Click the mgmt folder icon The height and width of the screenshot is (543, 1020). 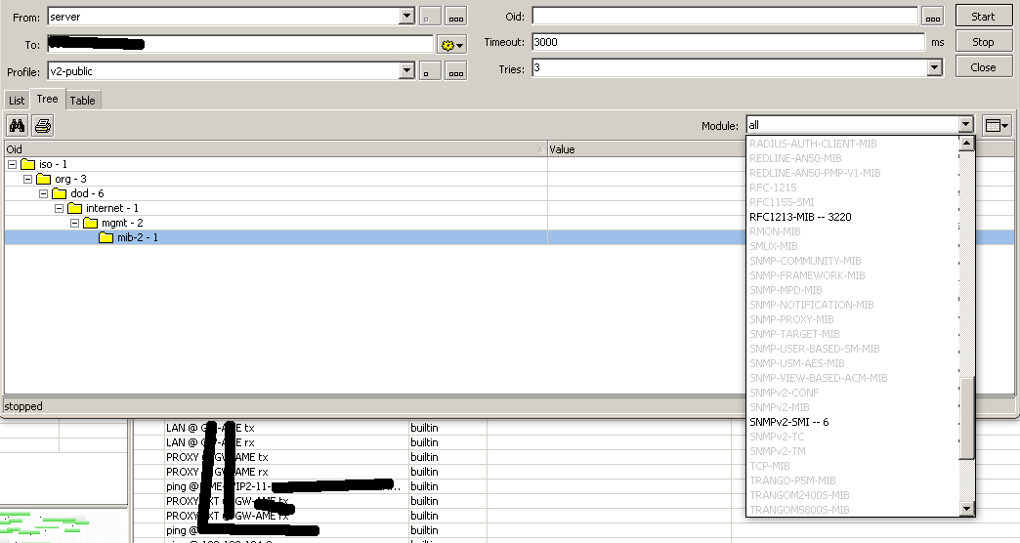(x=91, y=223)
